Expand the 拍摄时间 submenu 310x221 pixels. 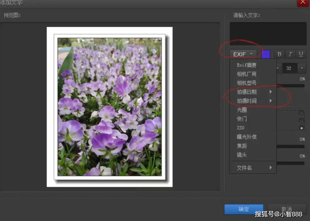tap(271, 101)
